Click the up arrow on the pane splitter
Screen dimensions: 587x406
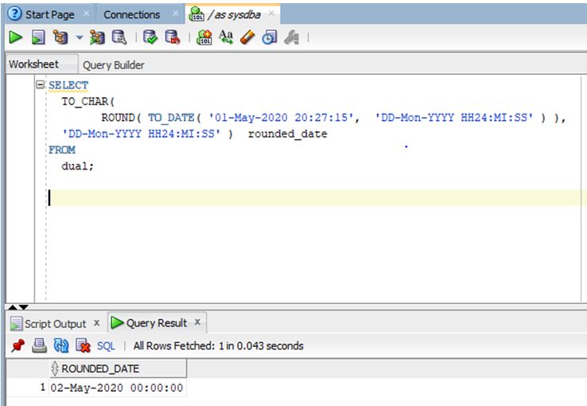point(13,307)
